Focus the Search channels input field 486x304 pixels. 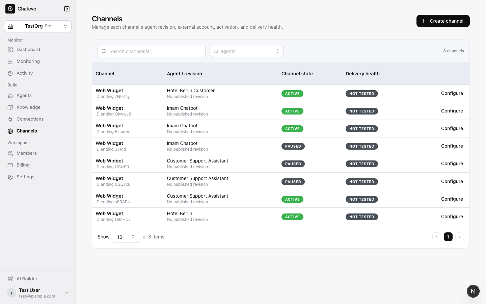pyautogui.click(x=152, y=51)
